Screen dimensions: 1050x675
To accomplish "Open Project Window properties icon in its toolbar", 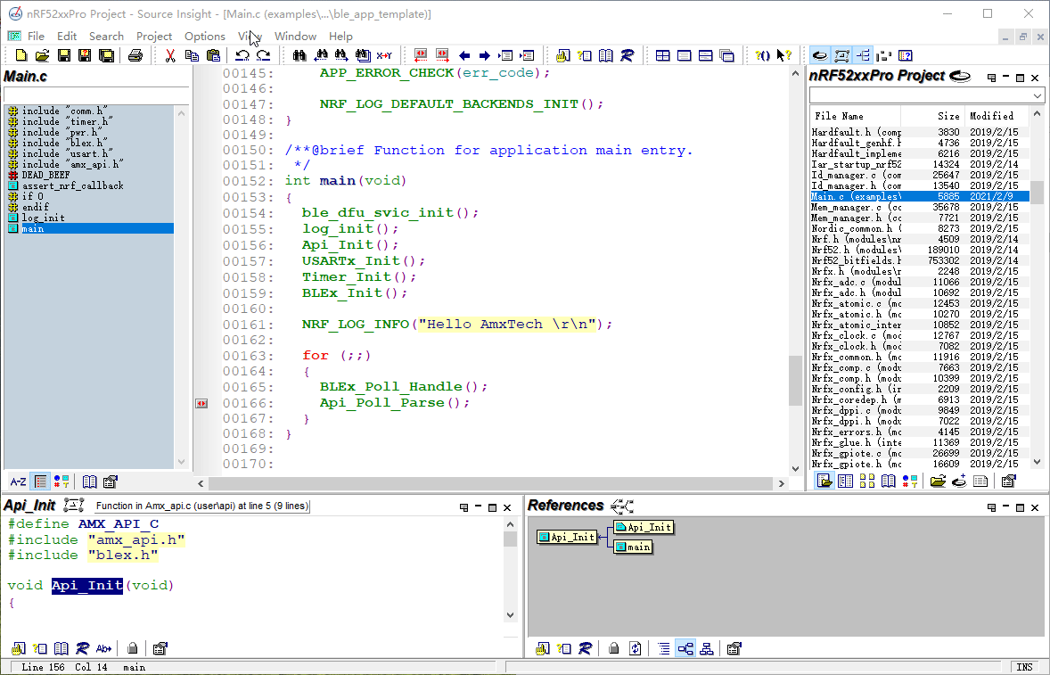I will 1008,481.
